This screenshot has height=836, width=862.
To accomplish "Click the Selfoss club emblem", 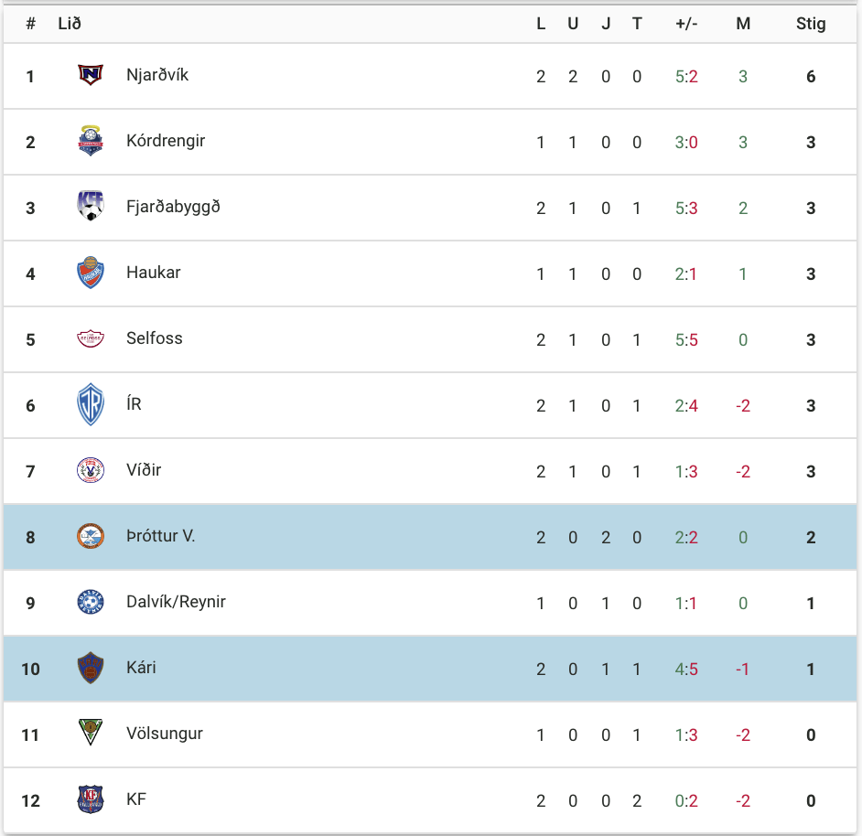I will tap(91, 338).
